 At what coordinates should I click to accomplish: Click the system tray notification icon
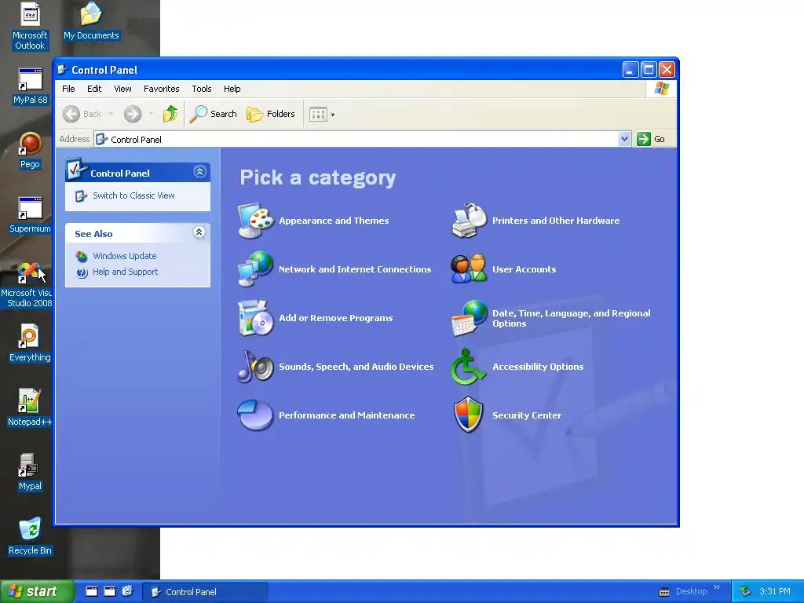(x=746, y=592)
